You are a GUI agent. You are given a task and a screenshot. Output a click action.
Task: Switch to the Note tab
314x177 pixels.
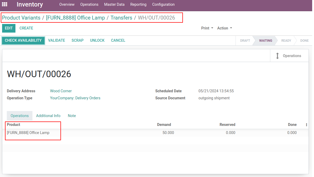click(x=72, y=116)
